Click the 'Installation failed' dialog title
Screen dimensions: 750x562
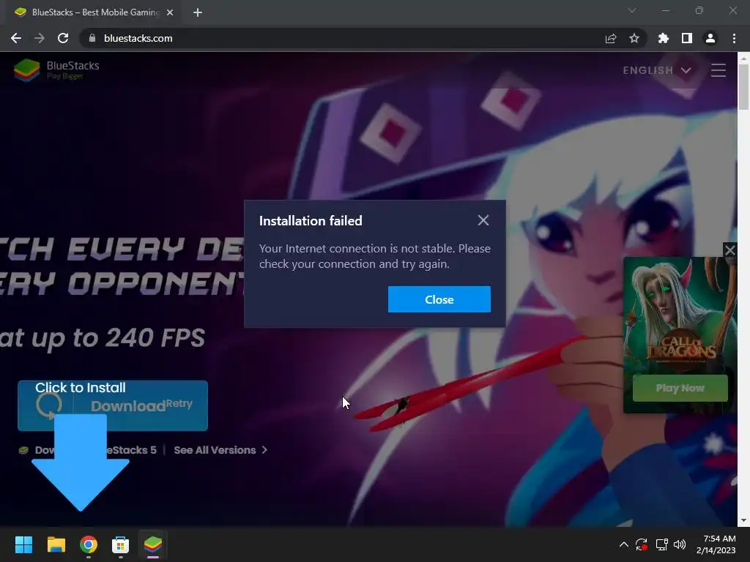(311, 221)
